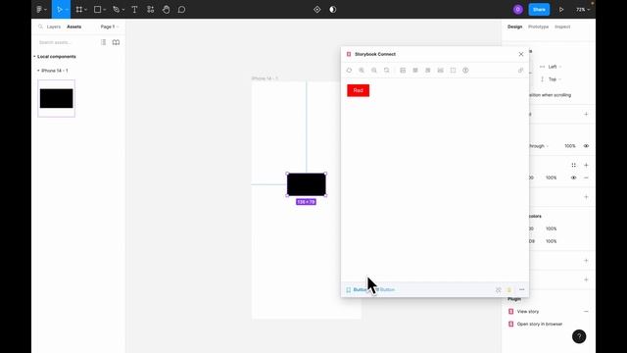
Task: Select the Text tool
Action: [x=134, y=9]
